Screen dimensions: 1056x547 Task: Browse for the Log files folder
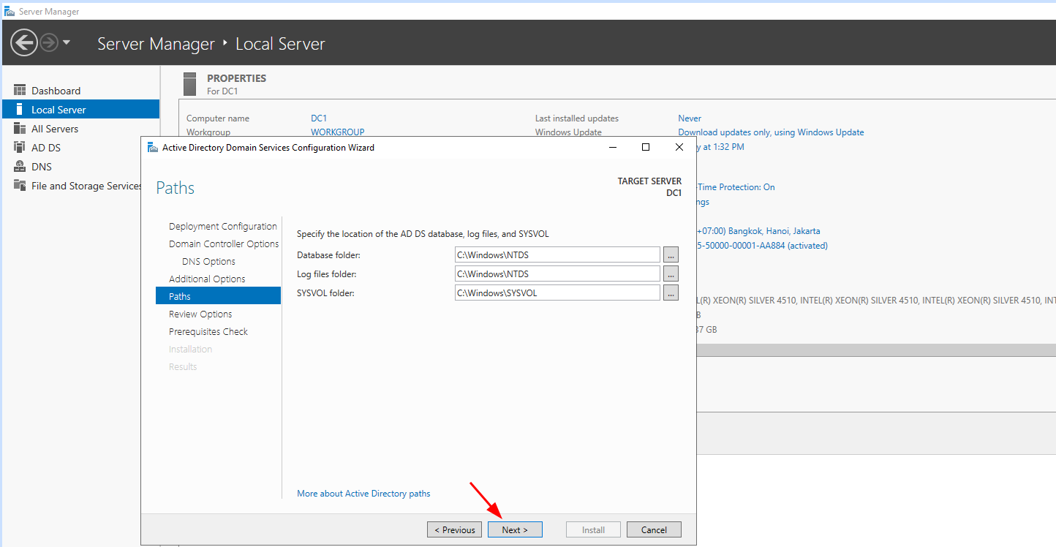pos(671,273)
